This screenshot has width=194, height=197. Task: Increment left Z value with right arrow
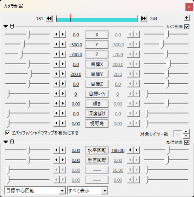coord(63,54)
